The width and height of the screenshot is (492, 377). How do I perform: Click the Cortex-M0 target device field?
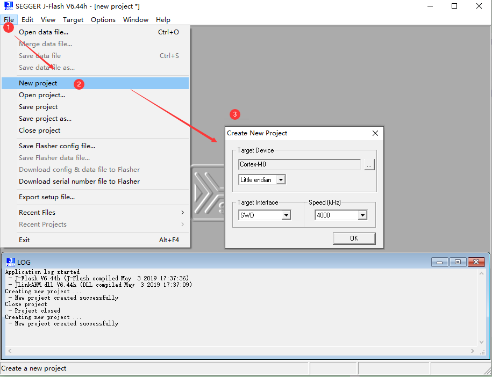pyautogui.click(x=300, y=164)
